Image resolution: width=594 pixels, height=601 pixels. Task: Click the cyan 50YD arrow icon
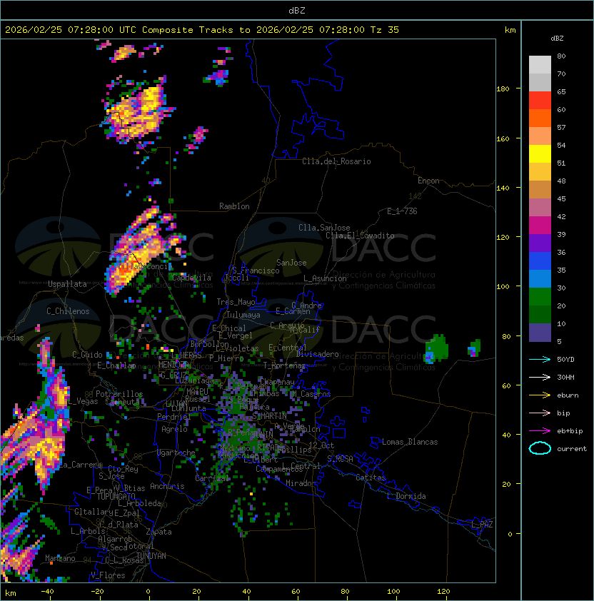tap(540, 360)
